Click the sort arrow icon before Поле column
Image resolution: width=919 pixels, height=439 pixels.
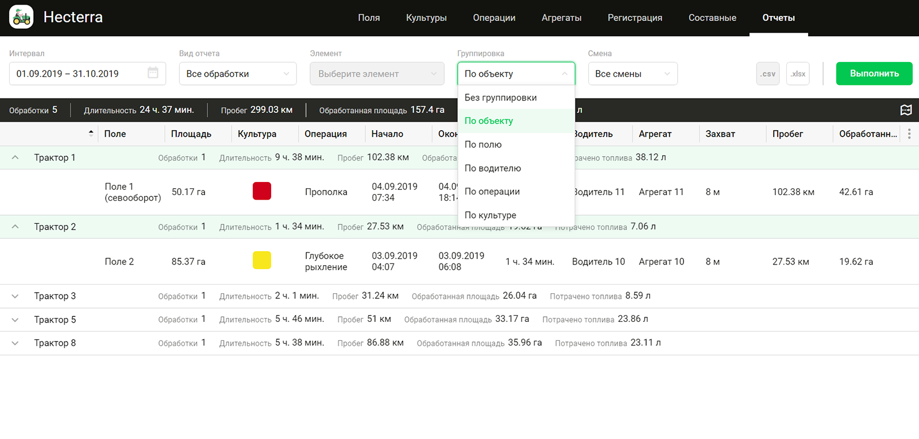point(91,133)
